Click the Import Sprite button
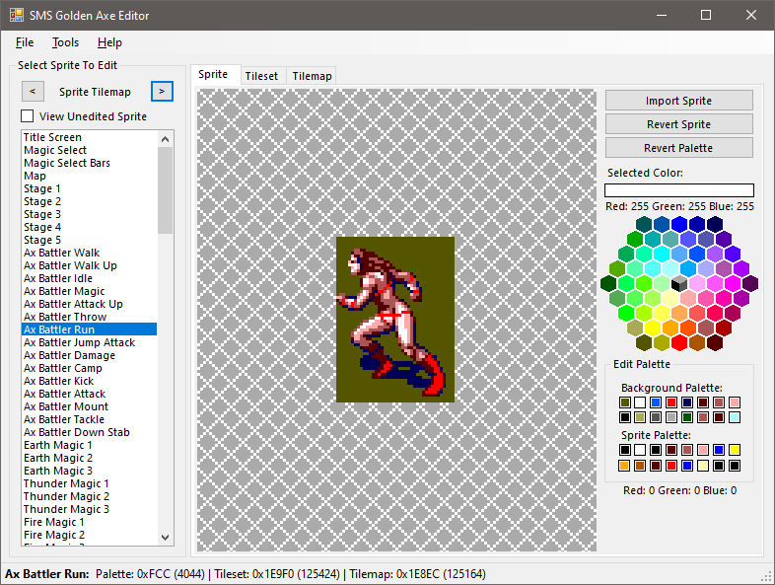Image resolution: width=775 pixels, height=585 pixels. click(x=679, y=101)
